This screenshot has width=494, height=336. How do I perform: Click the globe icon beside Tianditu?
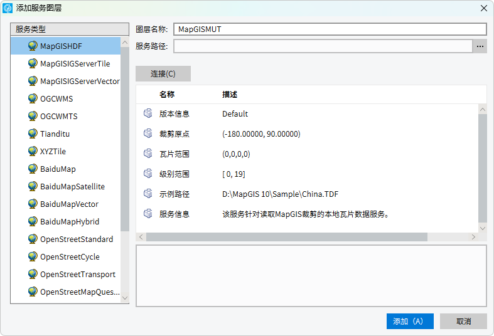coord(33,134)
